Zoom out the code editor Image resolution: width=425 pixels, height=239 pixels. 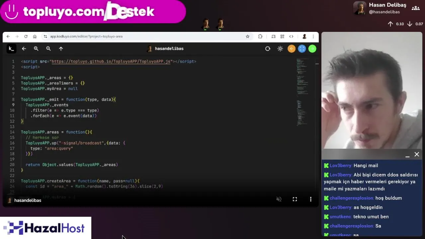[x=48, y=49]
